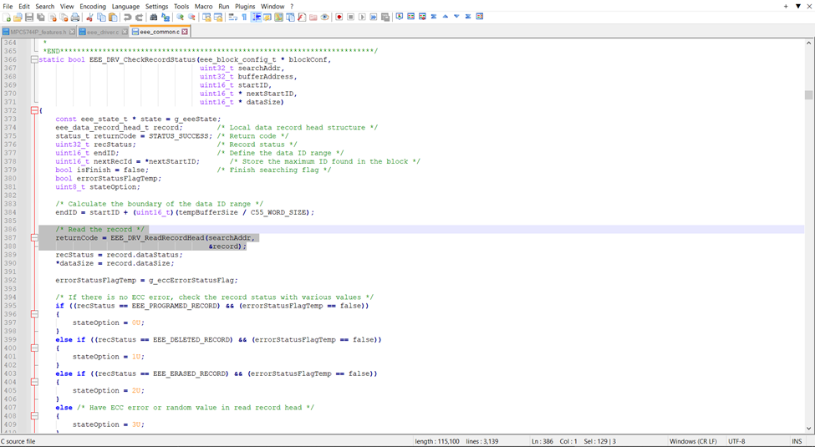This screenshot has height=447, width=815.
Task: Click the Print toolbar icon
Action: pyautogui.click(x=75, y=18)
